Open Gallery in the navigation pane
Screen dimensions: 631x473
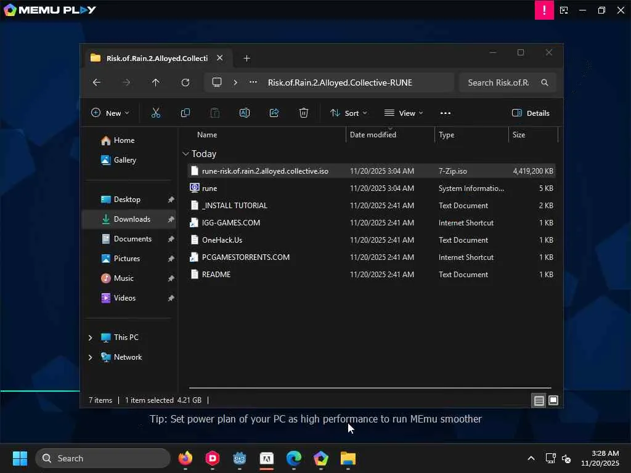point(124,160)
